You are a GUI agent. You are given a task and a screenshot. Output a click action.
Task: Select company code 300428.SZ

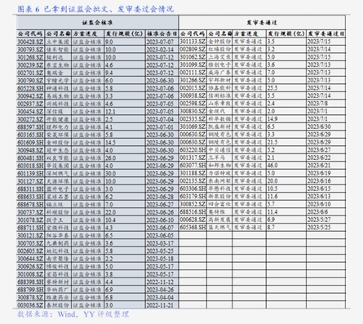[30, 42]
